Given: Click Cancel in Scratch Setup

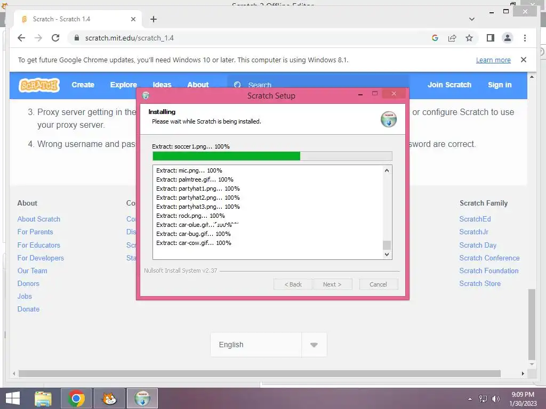Looking at the screenshot, I should tap(378, 284).
